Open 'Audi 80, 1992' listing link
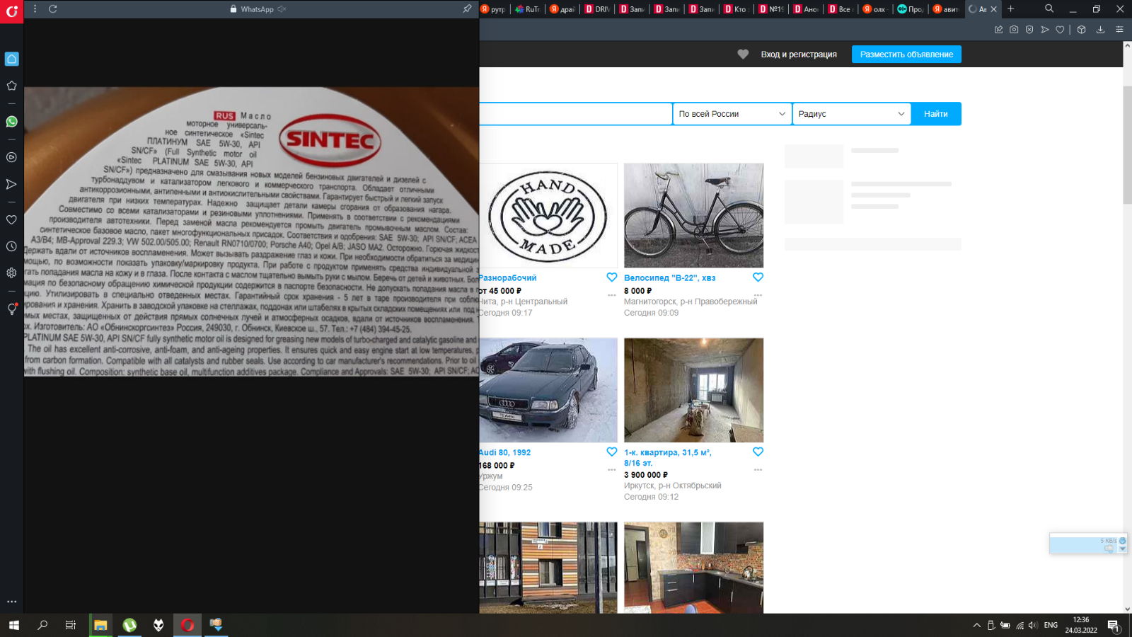 (505, 452)
